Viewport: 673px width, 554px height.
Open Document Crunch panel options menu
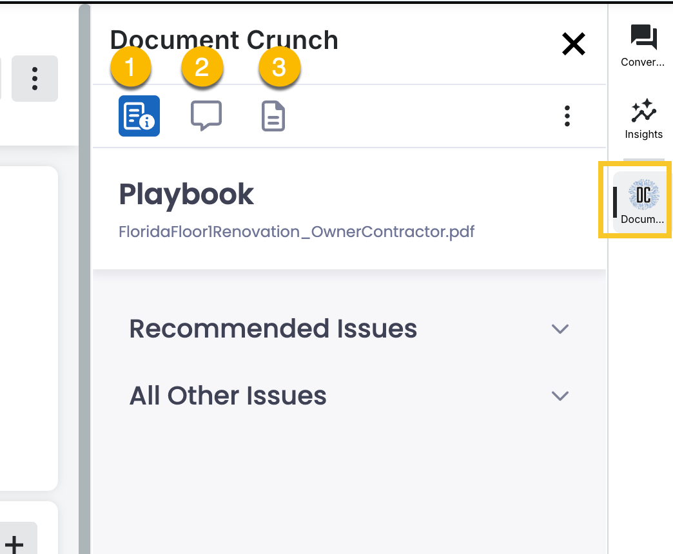pos(567,116)
